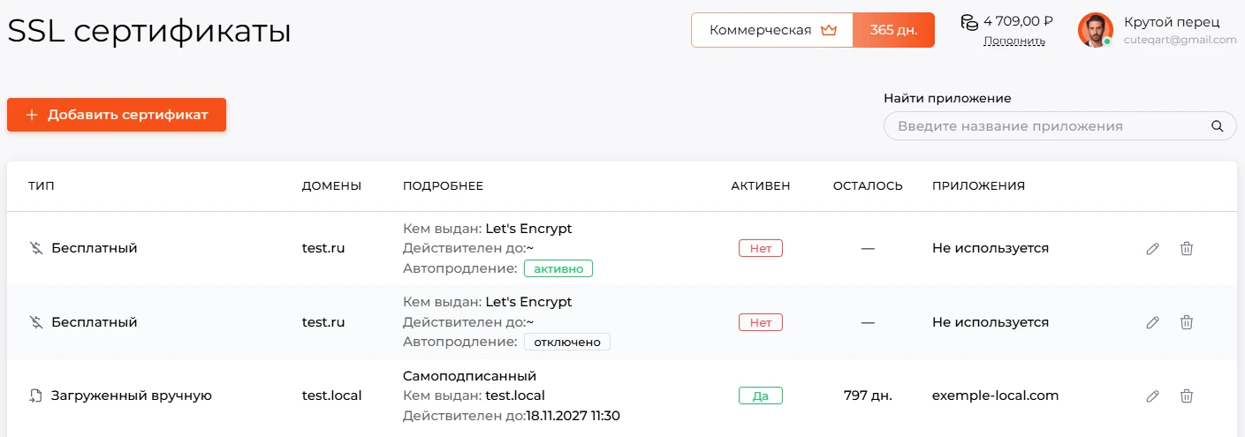This screenshot has height=437, width=1245.
Task: Click the Добавить сертификат button
Action: [117, 115]
